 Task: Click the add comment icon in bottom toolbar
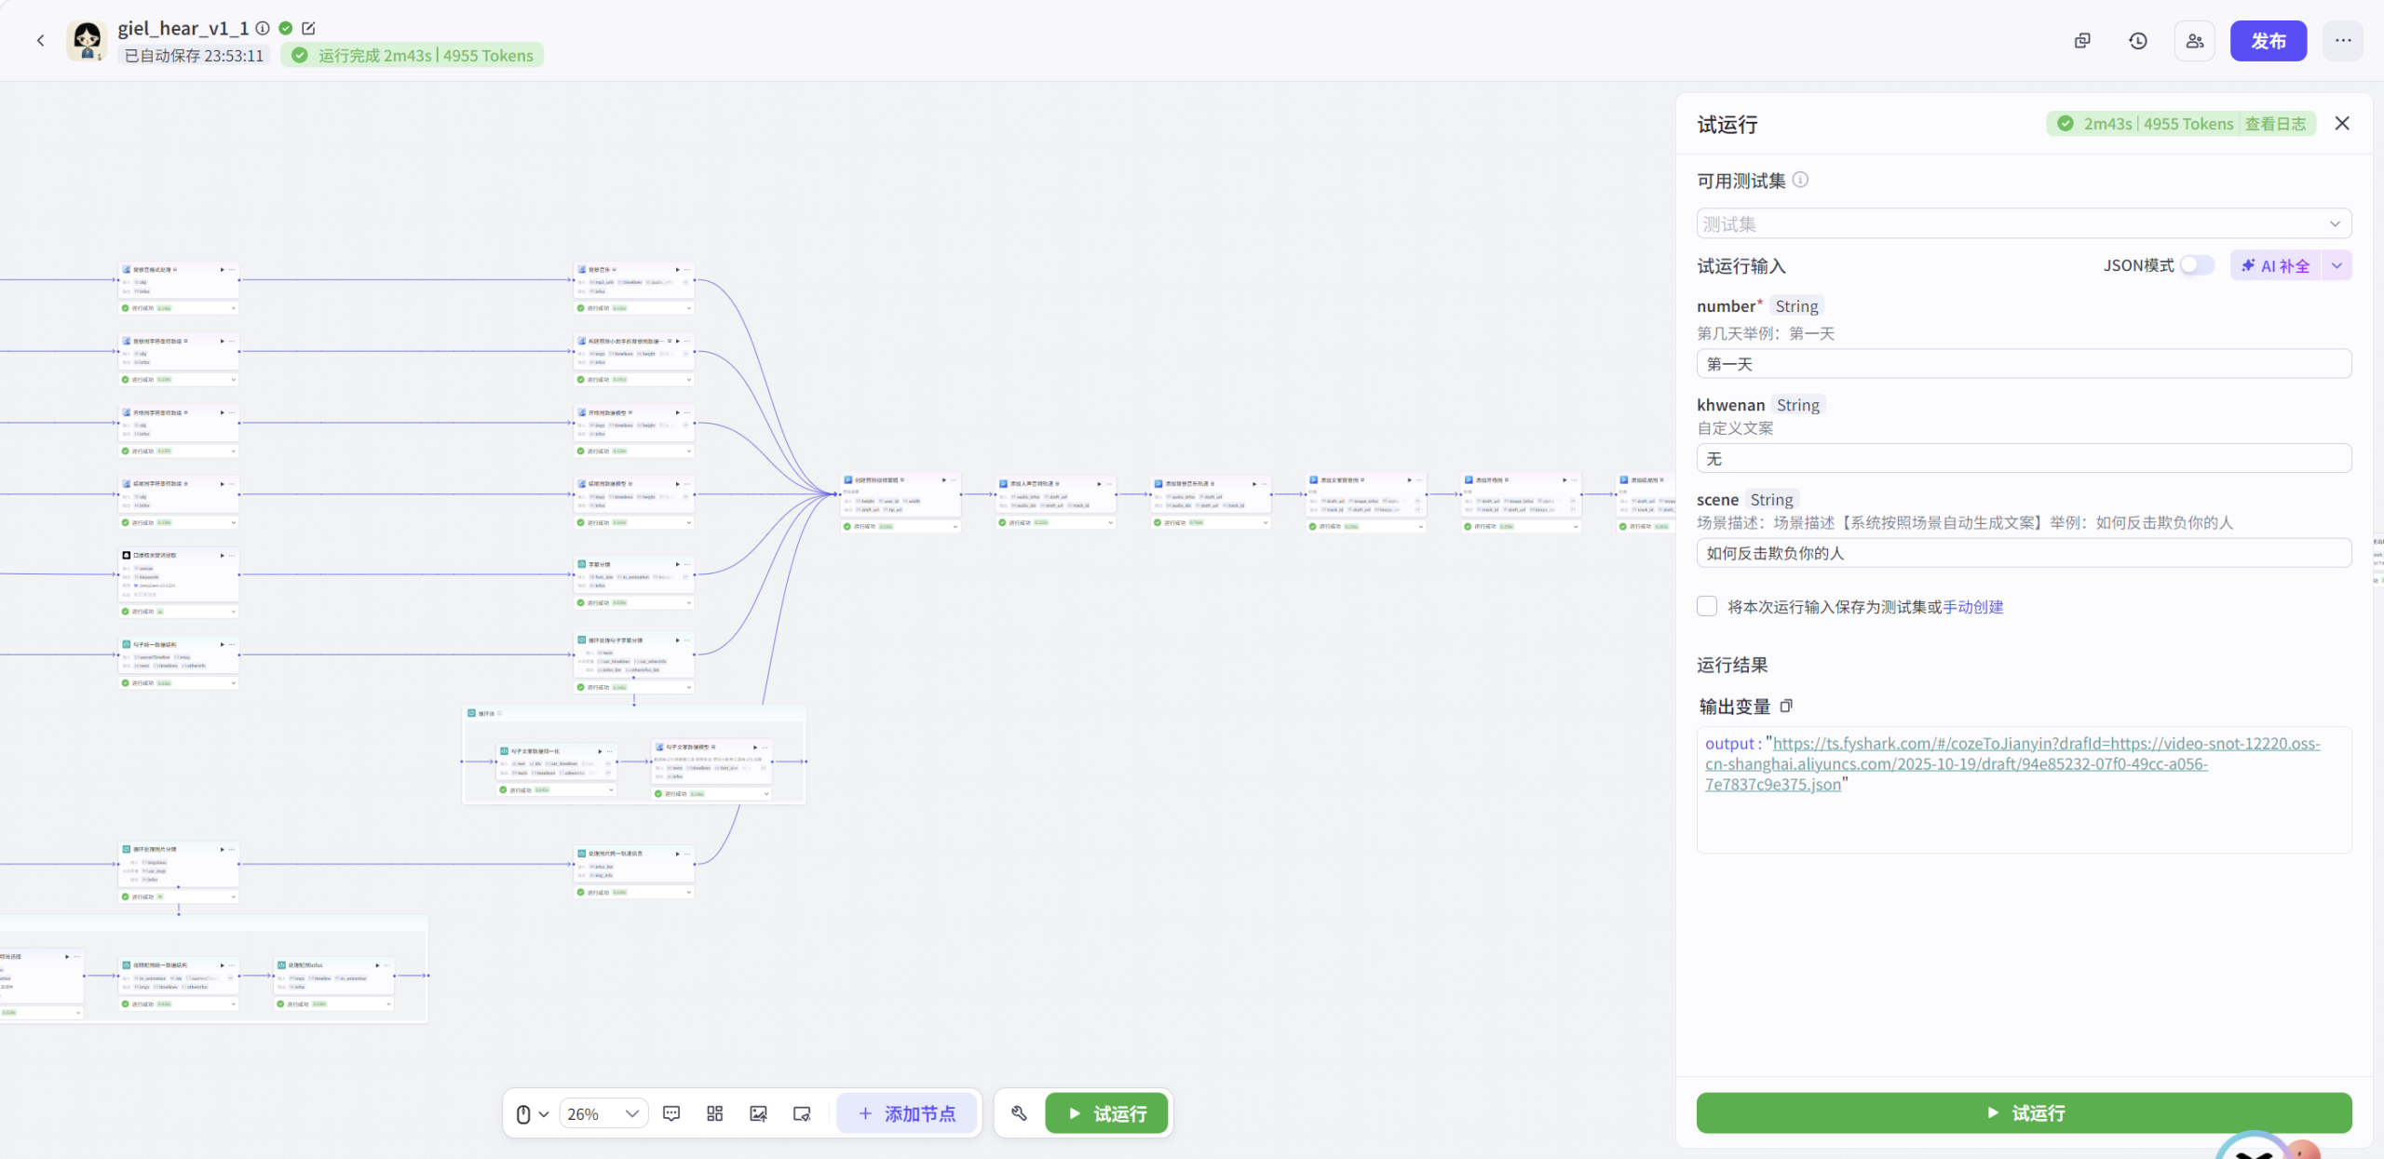pos(671,1113)
